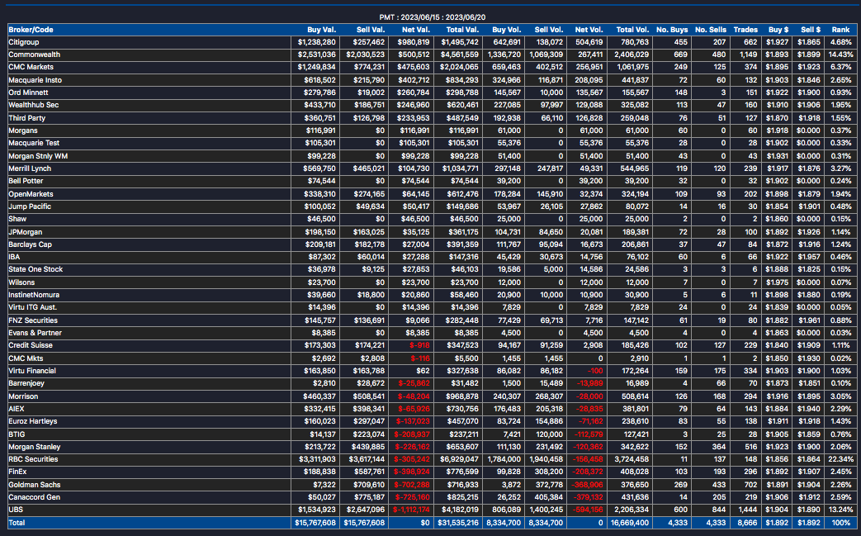Select Total row trades count 8,666
This screenshot has width=861, height=536.
749,523
